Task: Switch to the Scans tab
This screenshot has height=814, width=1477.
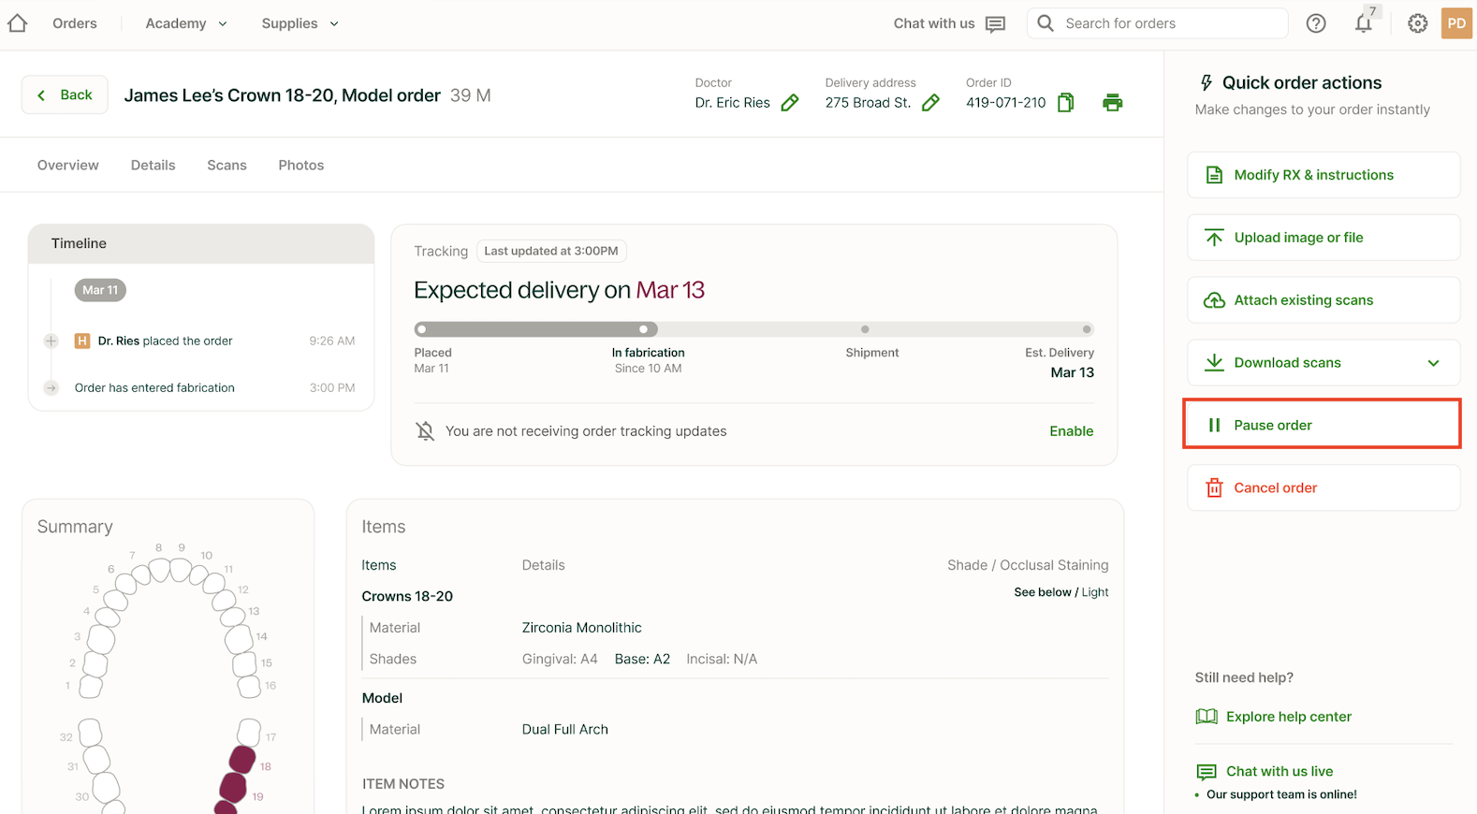Action: click(x=227, y=166)
